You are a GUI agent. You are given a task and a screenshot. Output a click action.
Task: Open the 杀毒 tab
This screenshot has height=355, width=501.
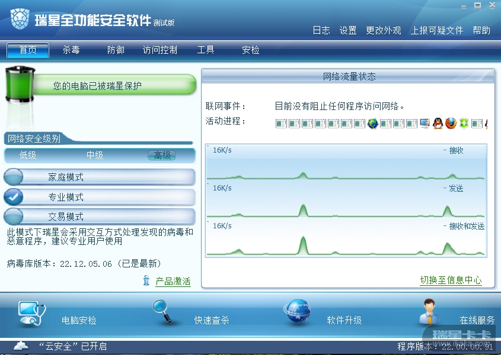(71, 50)
